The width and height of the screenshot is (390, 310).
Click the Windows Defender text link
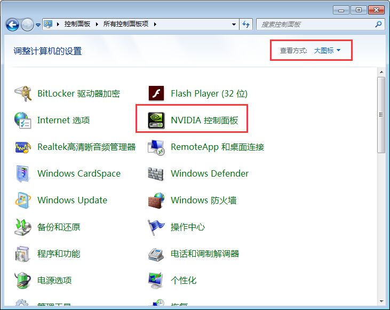click(x=210, y=173)
